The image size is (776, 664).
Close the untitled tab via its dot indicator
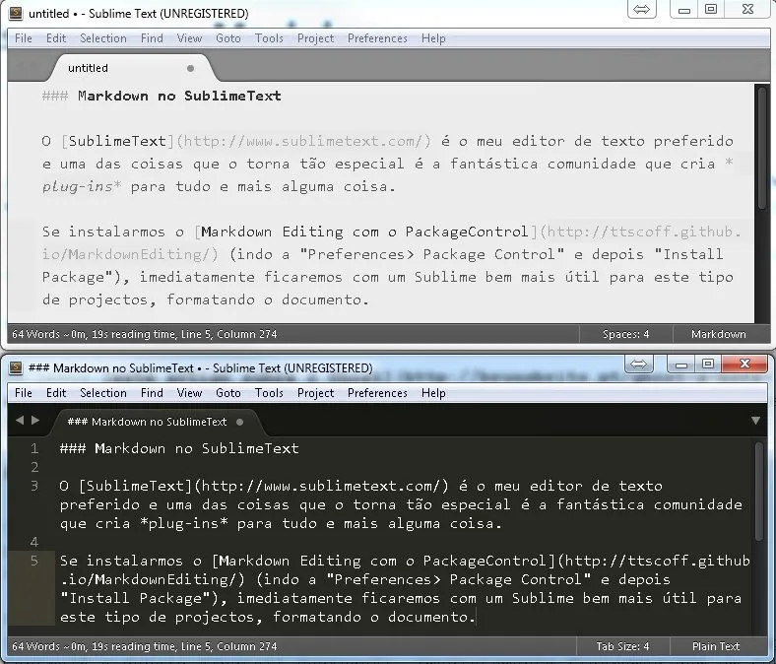(190, 68)
